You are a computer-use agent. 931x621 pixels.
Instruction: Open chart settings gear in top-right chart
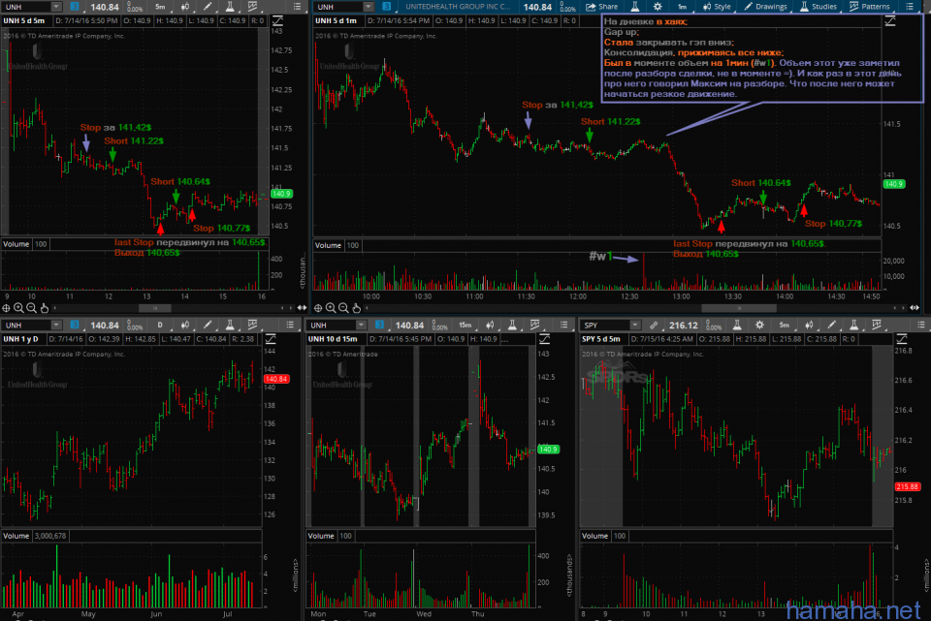(658, 7)
